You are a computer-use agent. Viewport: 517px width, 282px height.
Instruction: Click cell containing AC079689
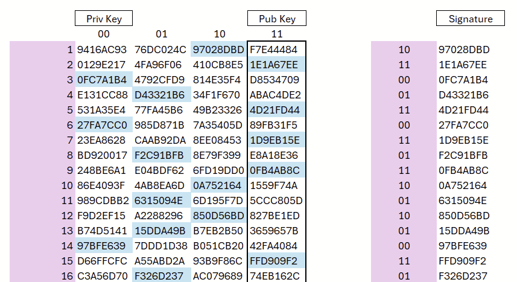point(218,276)
